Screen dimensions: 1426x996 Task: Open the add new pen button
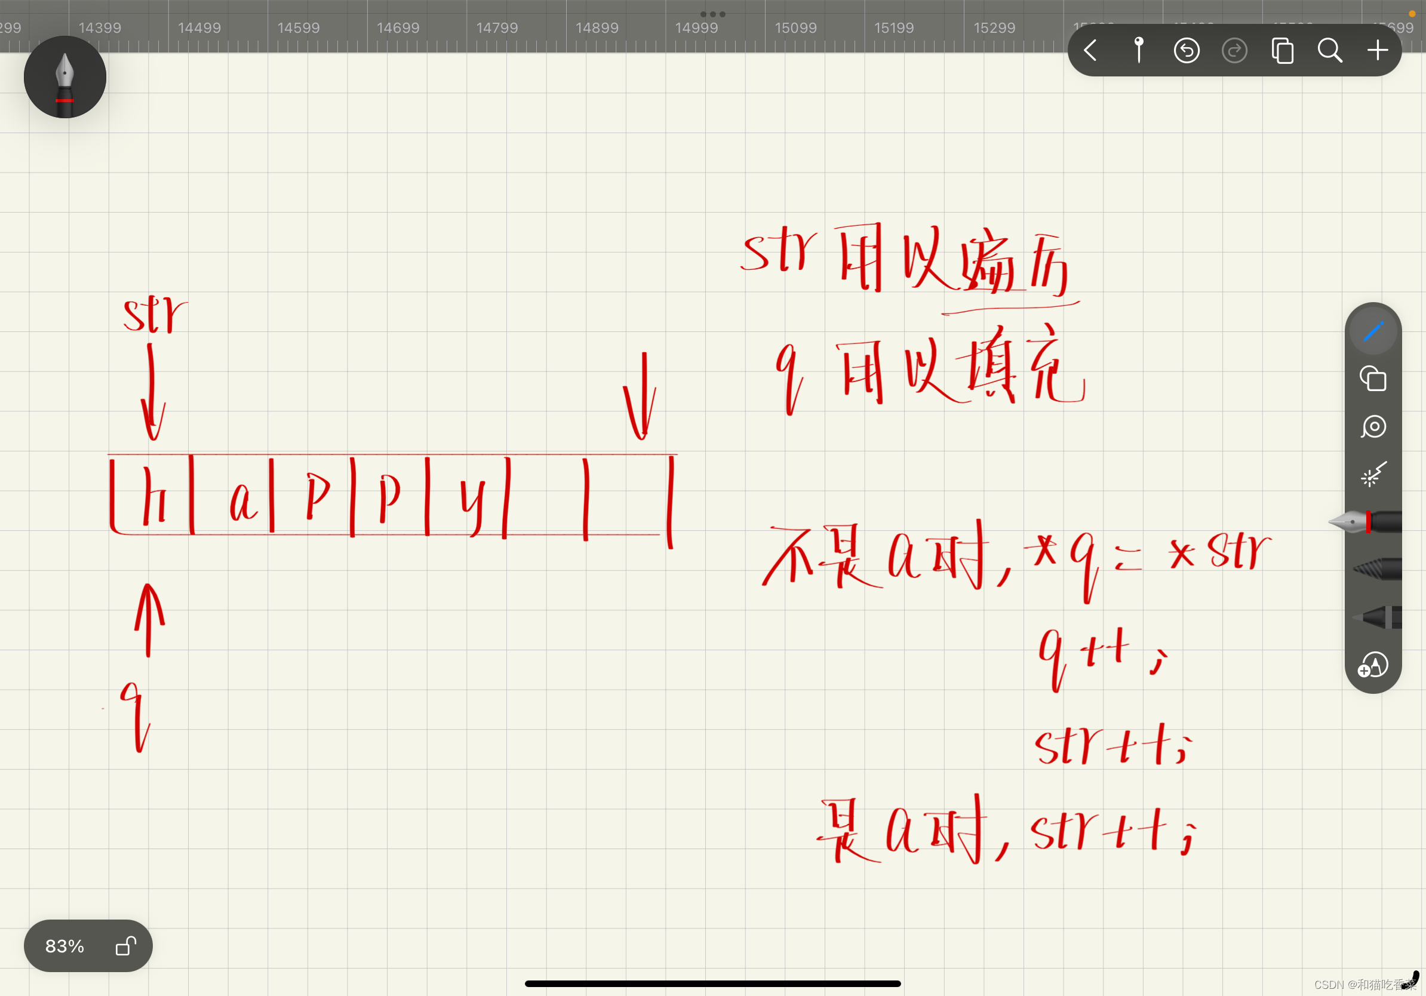(1373, 665)
